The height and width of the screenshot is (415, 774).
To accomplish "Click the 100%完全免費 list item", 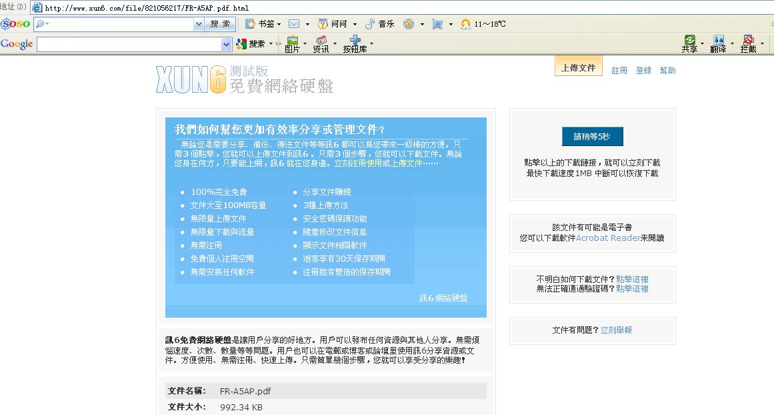I will click(x=219, y=192).
